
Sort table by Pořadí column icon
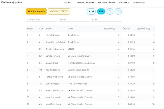tap(36, 29)
